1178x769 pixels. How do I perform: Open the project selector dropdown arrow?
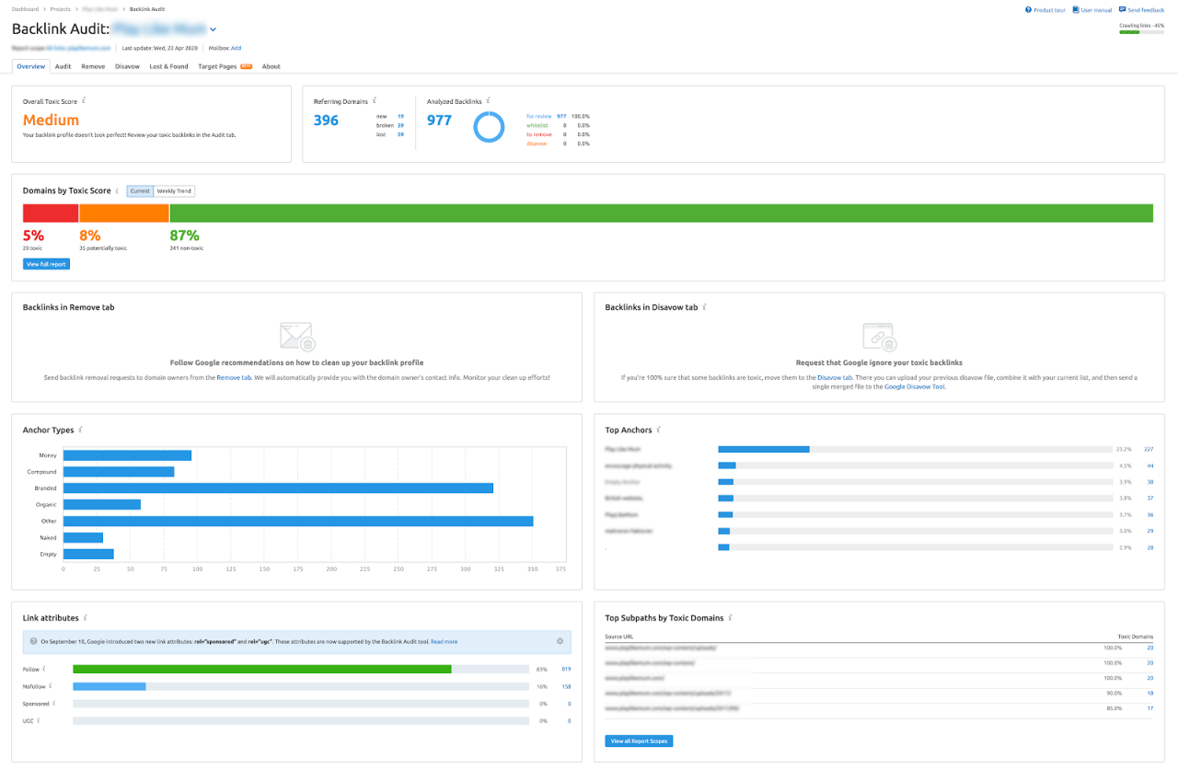tap(214, 29)
